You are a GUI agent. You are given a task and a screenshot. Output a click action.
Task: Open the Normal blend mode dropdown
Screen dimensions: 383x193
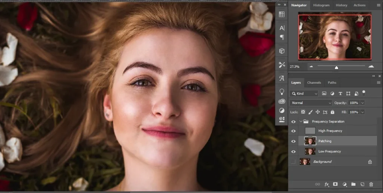[x=311, y=103]
